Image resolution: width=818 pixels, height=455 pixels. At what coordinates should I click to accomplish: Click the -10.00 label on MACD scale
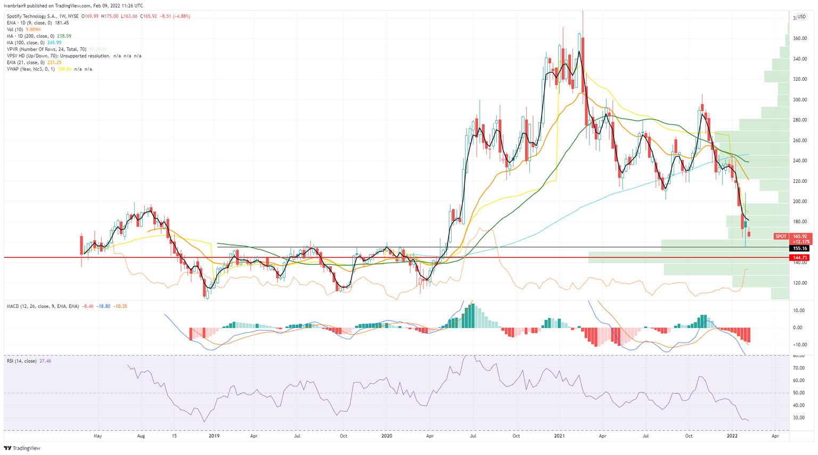coord(799,344)
